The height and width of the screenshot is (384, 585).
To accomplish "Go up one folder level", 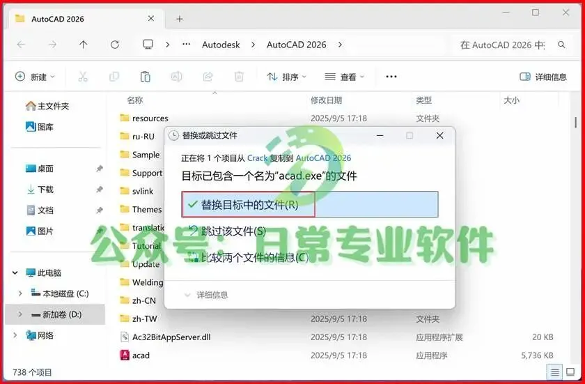I will (83, 45).
